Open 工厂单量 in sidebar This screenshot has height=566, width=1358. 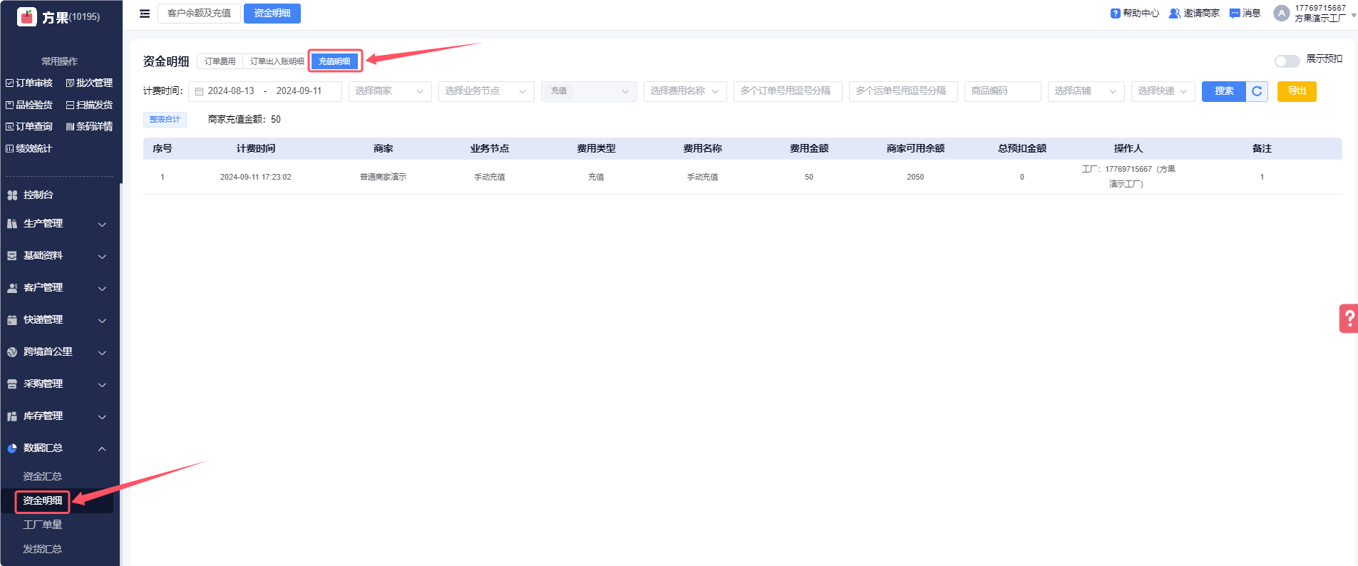43,525
